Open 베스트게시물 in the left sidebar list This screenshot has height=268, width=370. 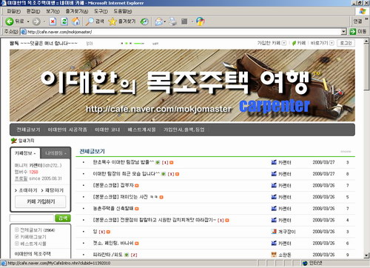(33, 244)
